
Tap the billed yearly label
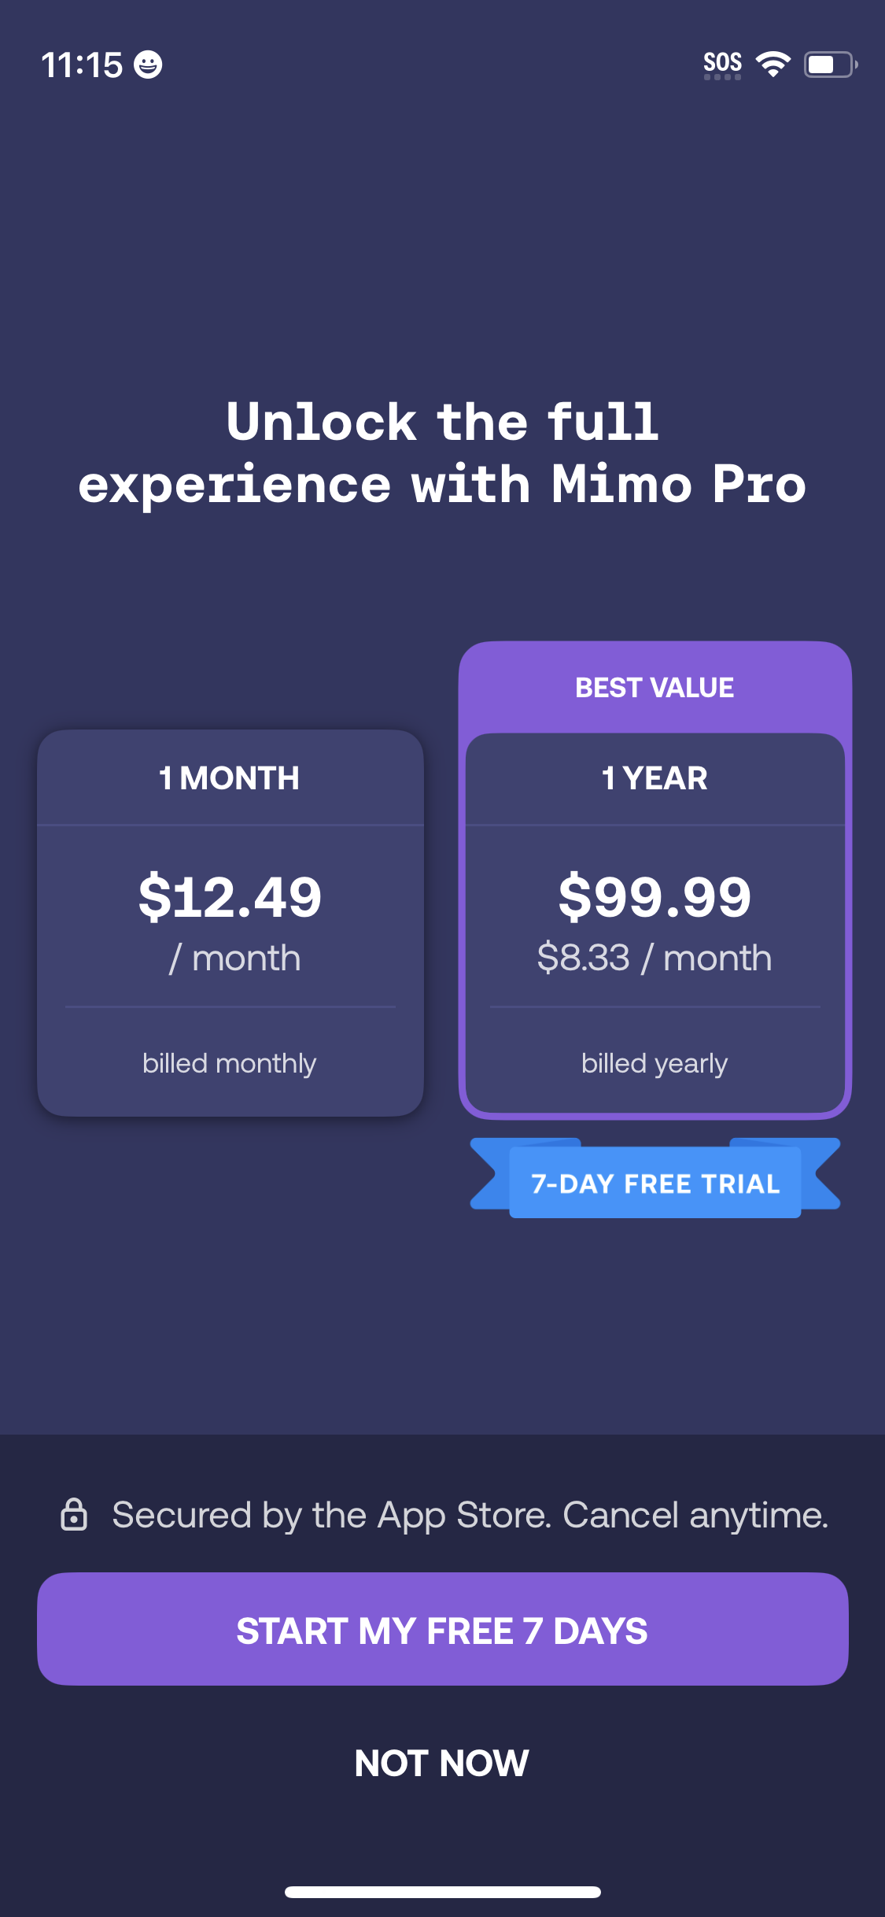pos(655,1063)
